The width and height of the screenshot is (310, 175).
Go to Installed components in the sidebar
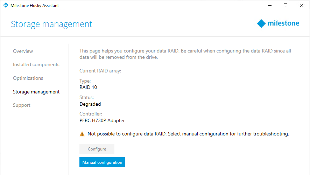[36, 64]
